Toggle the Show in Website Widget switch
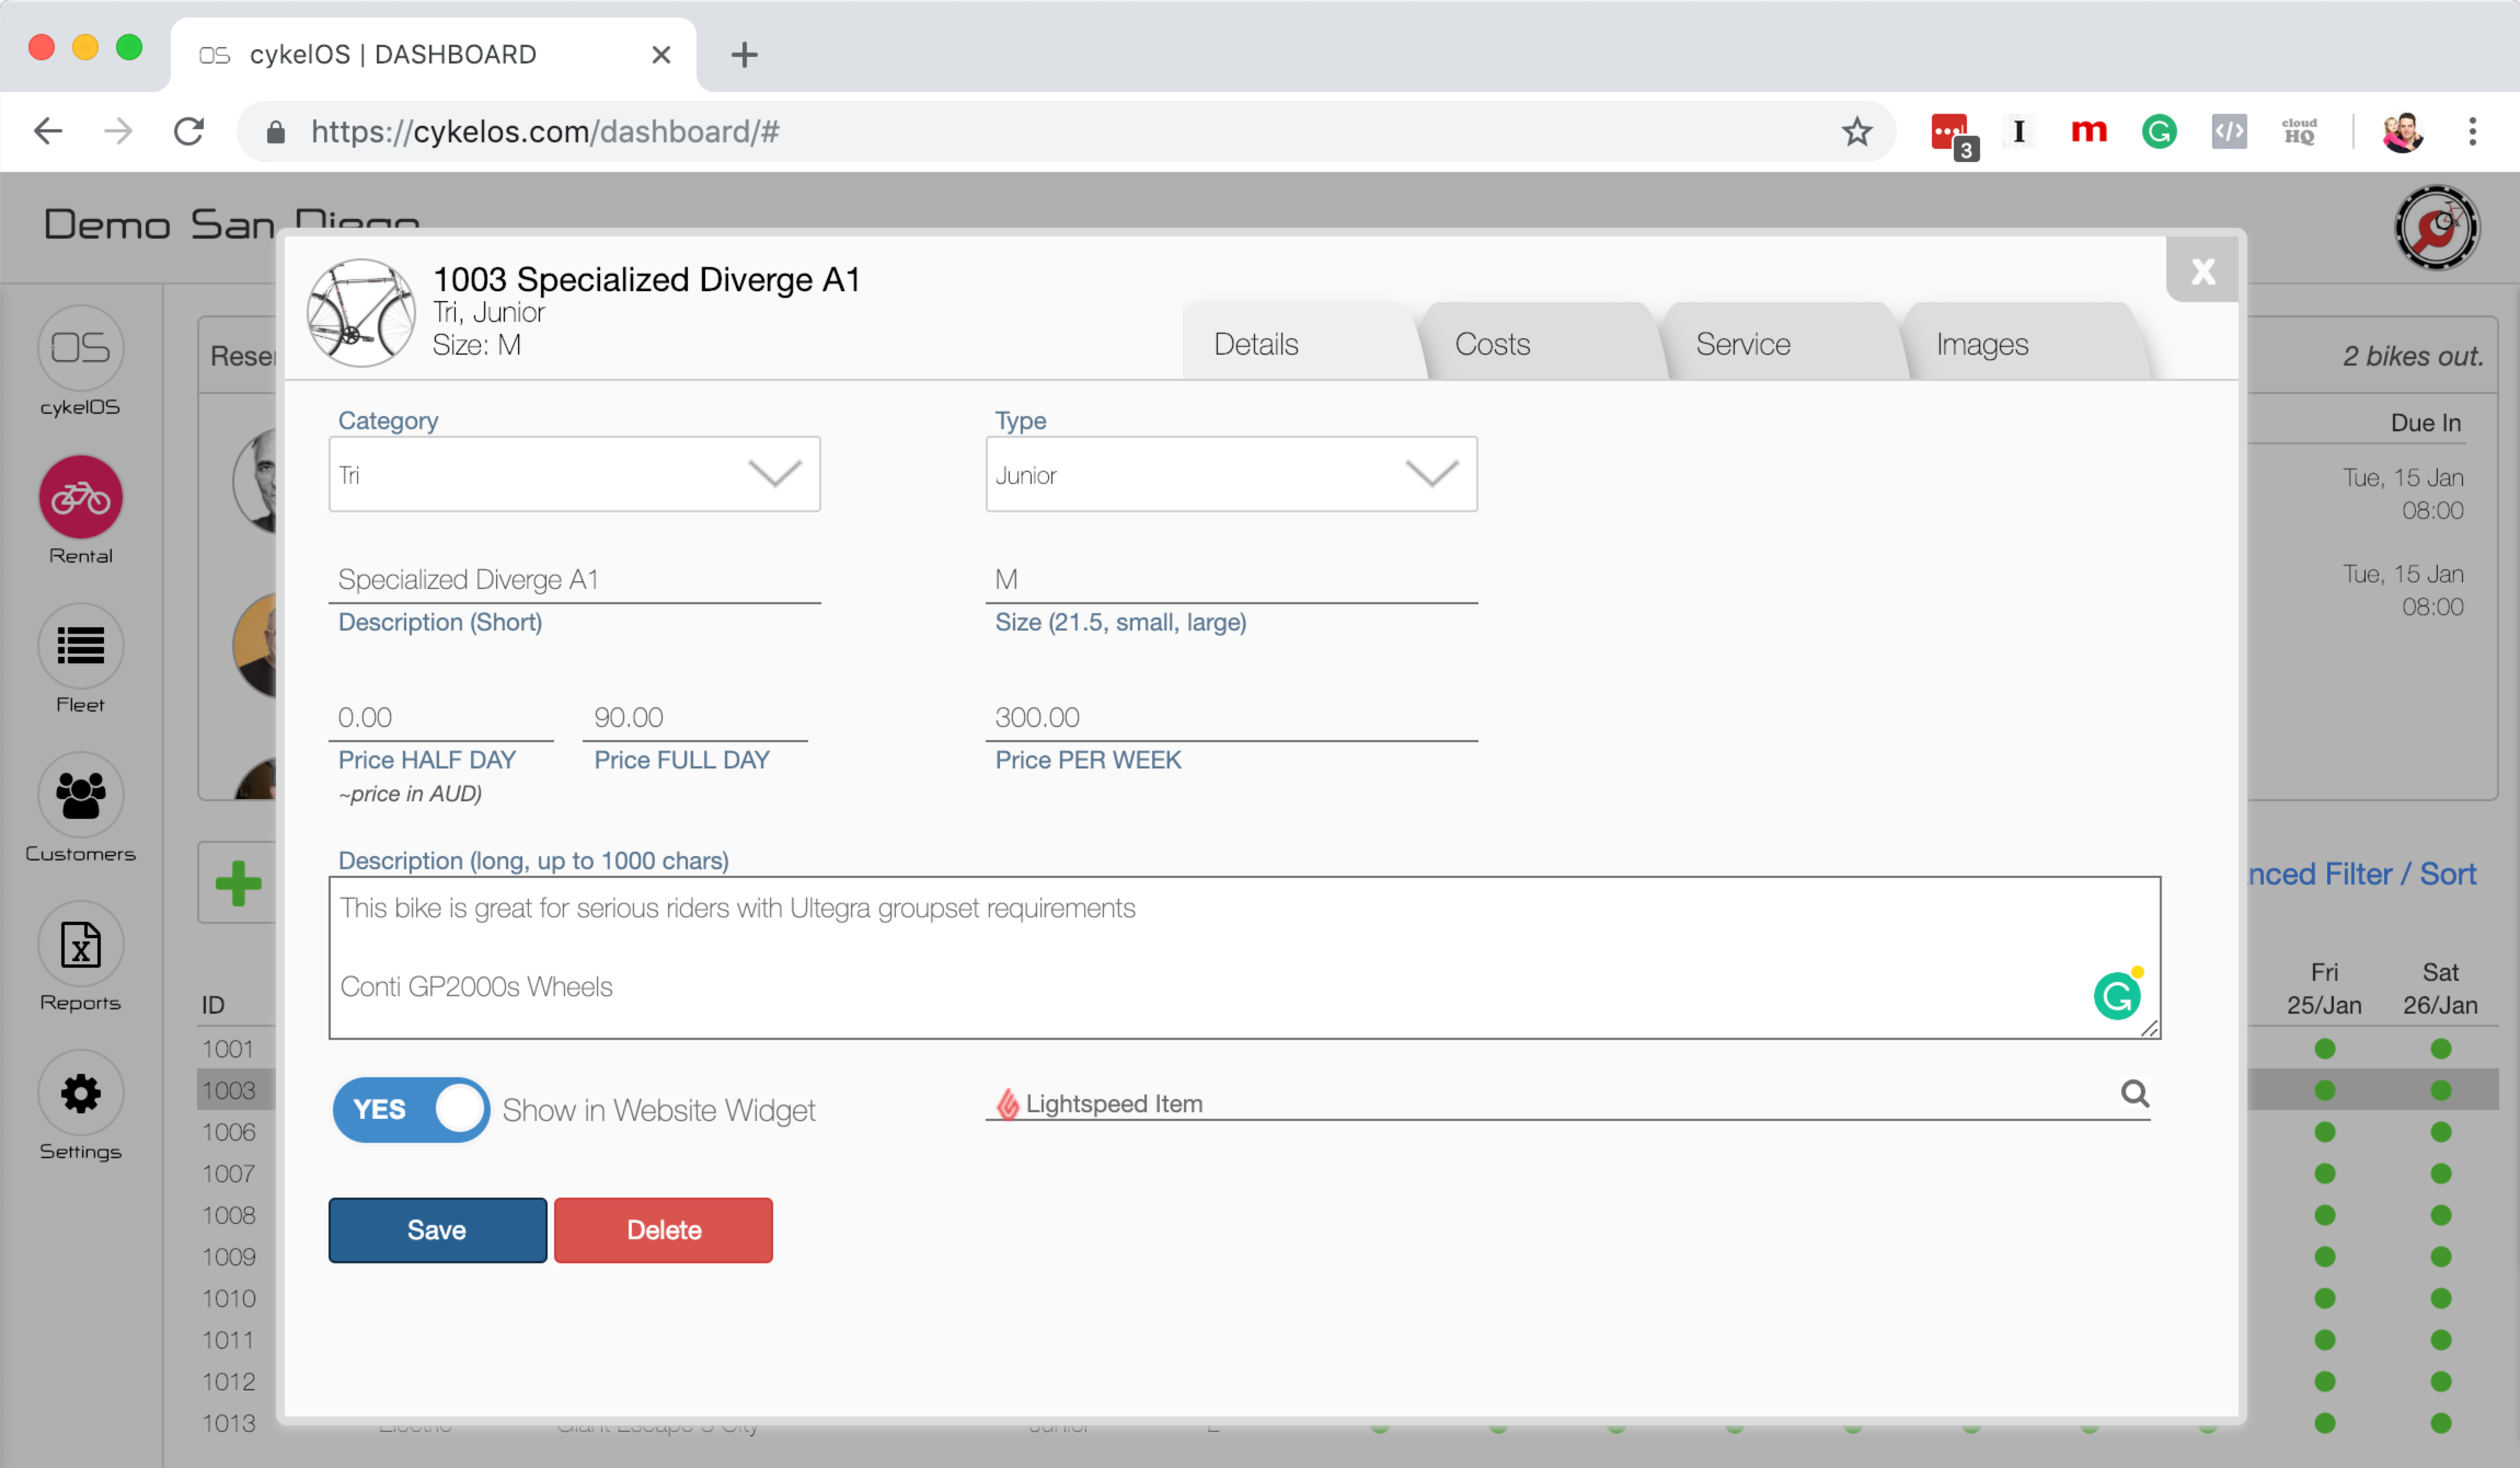2520x1468 pixels. (411, 1109)
